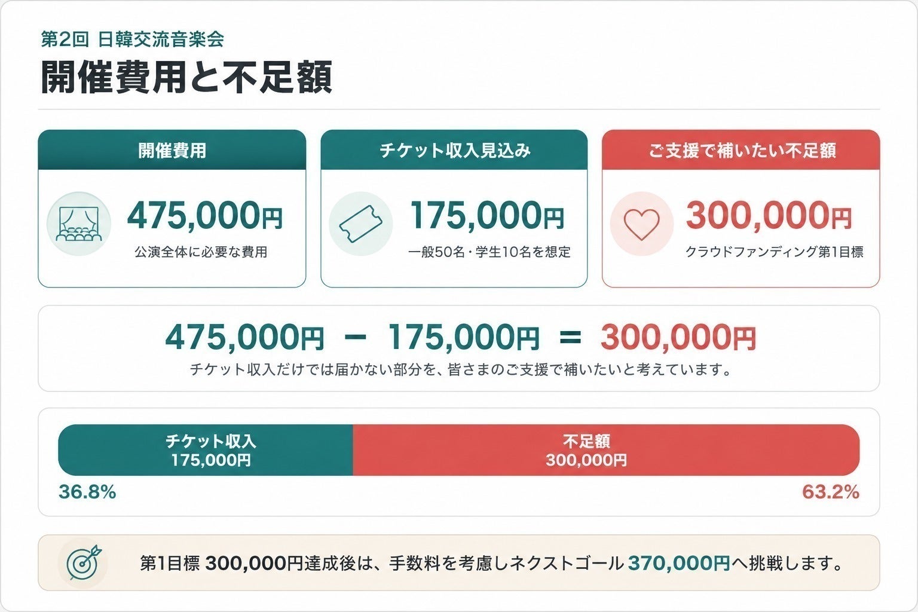Select the チケット収入見込み card header
This screenshot has height=612, width=918.
(x=454, y=150)
